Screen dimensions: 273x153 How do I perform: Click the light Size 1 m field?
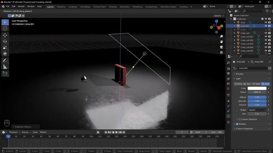click(257, 114)
